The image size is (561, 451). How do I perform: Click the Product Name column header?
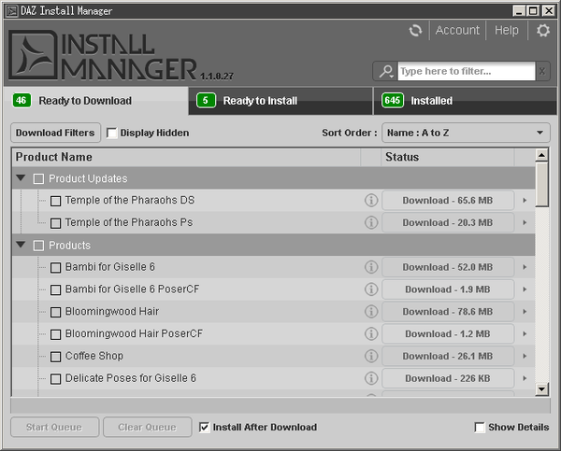point(186,157)
